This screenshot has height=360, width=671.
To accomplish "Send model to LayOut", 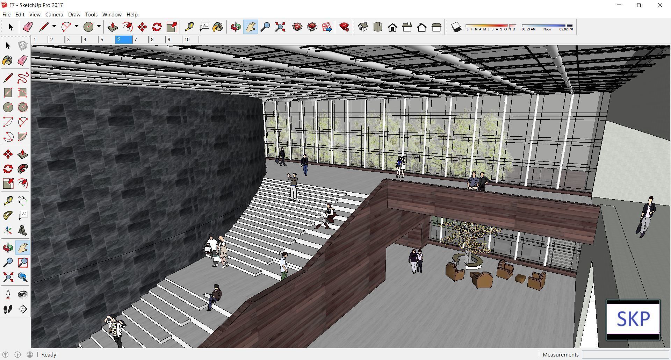I will point(327,27).
